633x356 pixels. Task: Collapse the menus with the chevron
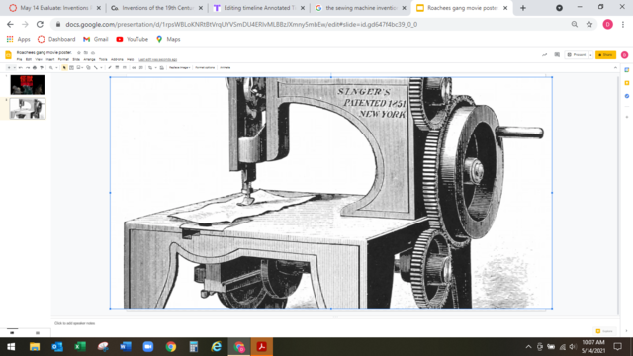coord(615,68)
